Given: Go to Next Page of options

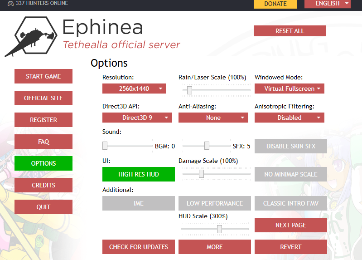Looking at the screenshot, I should (x=290, y=225).
